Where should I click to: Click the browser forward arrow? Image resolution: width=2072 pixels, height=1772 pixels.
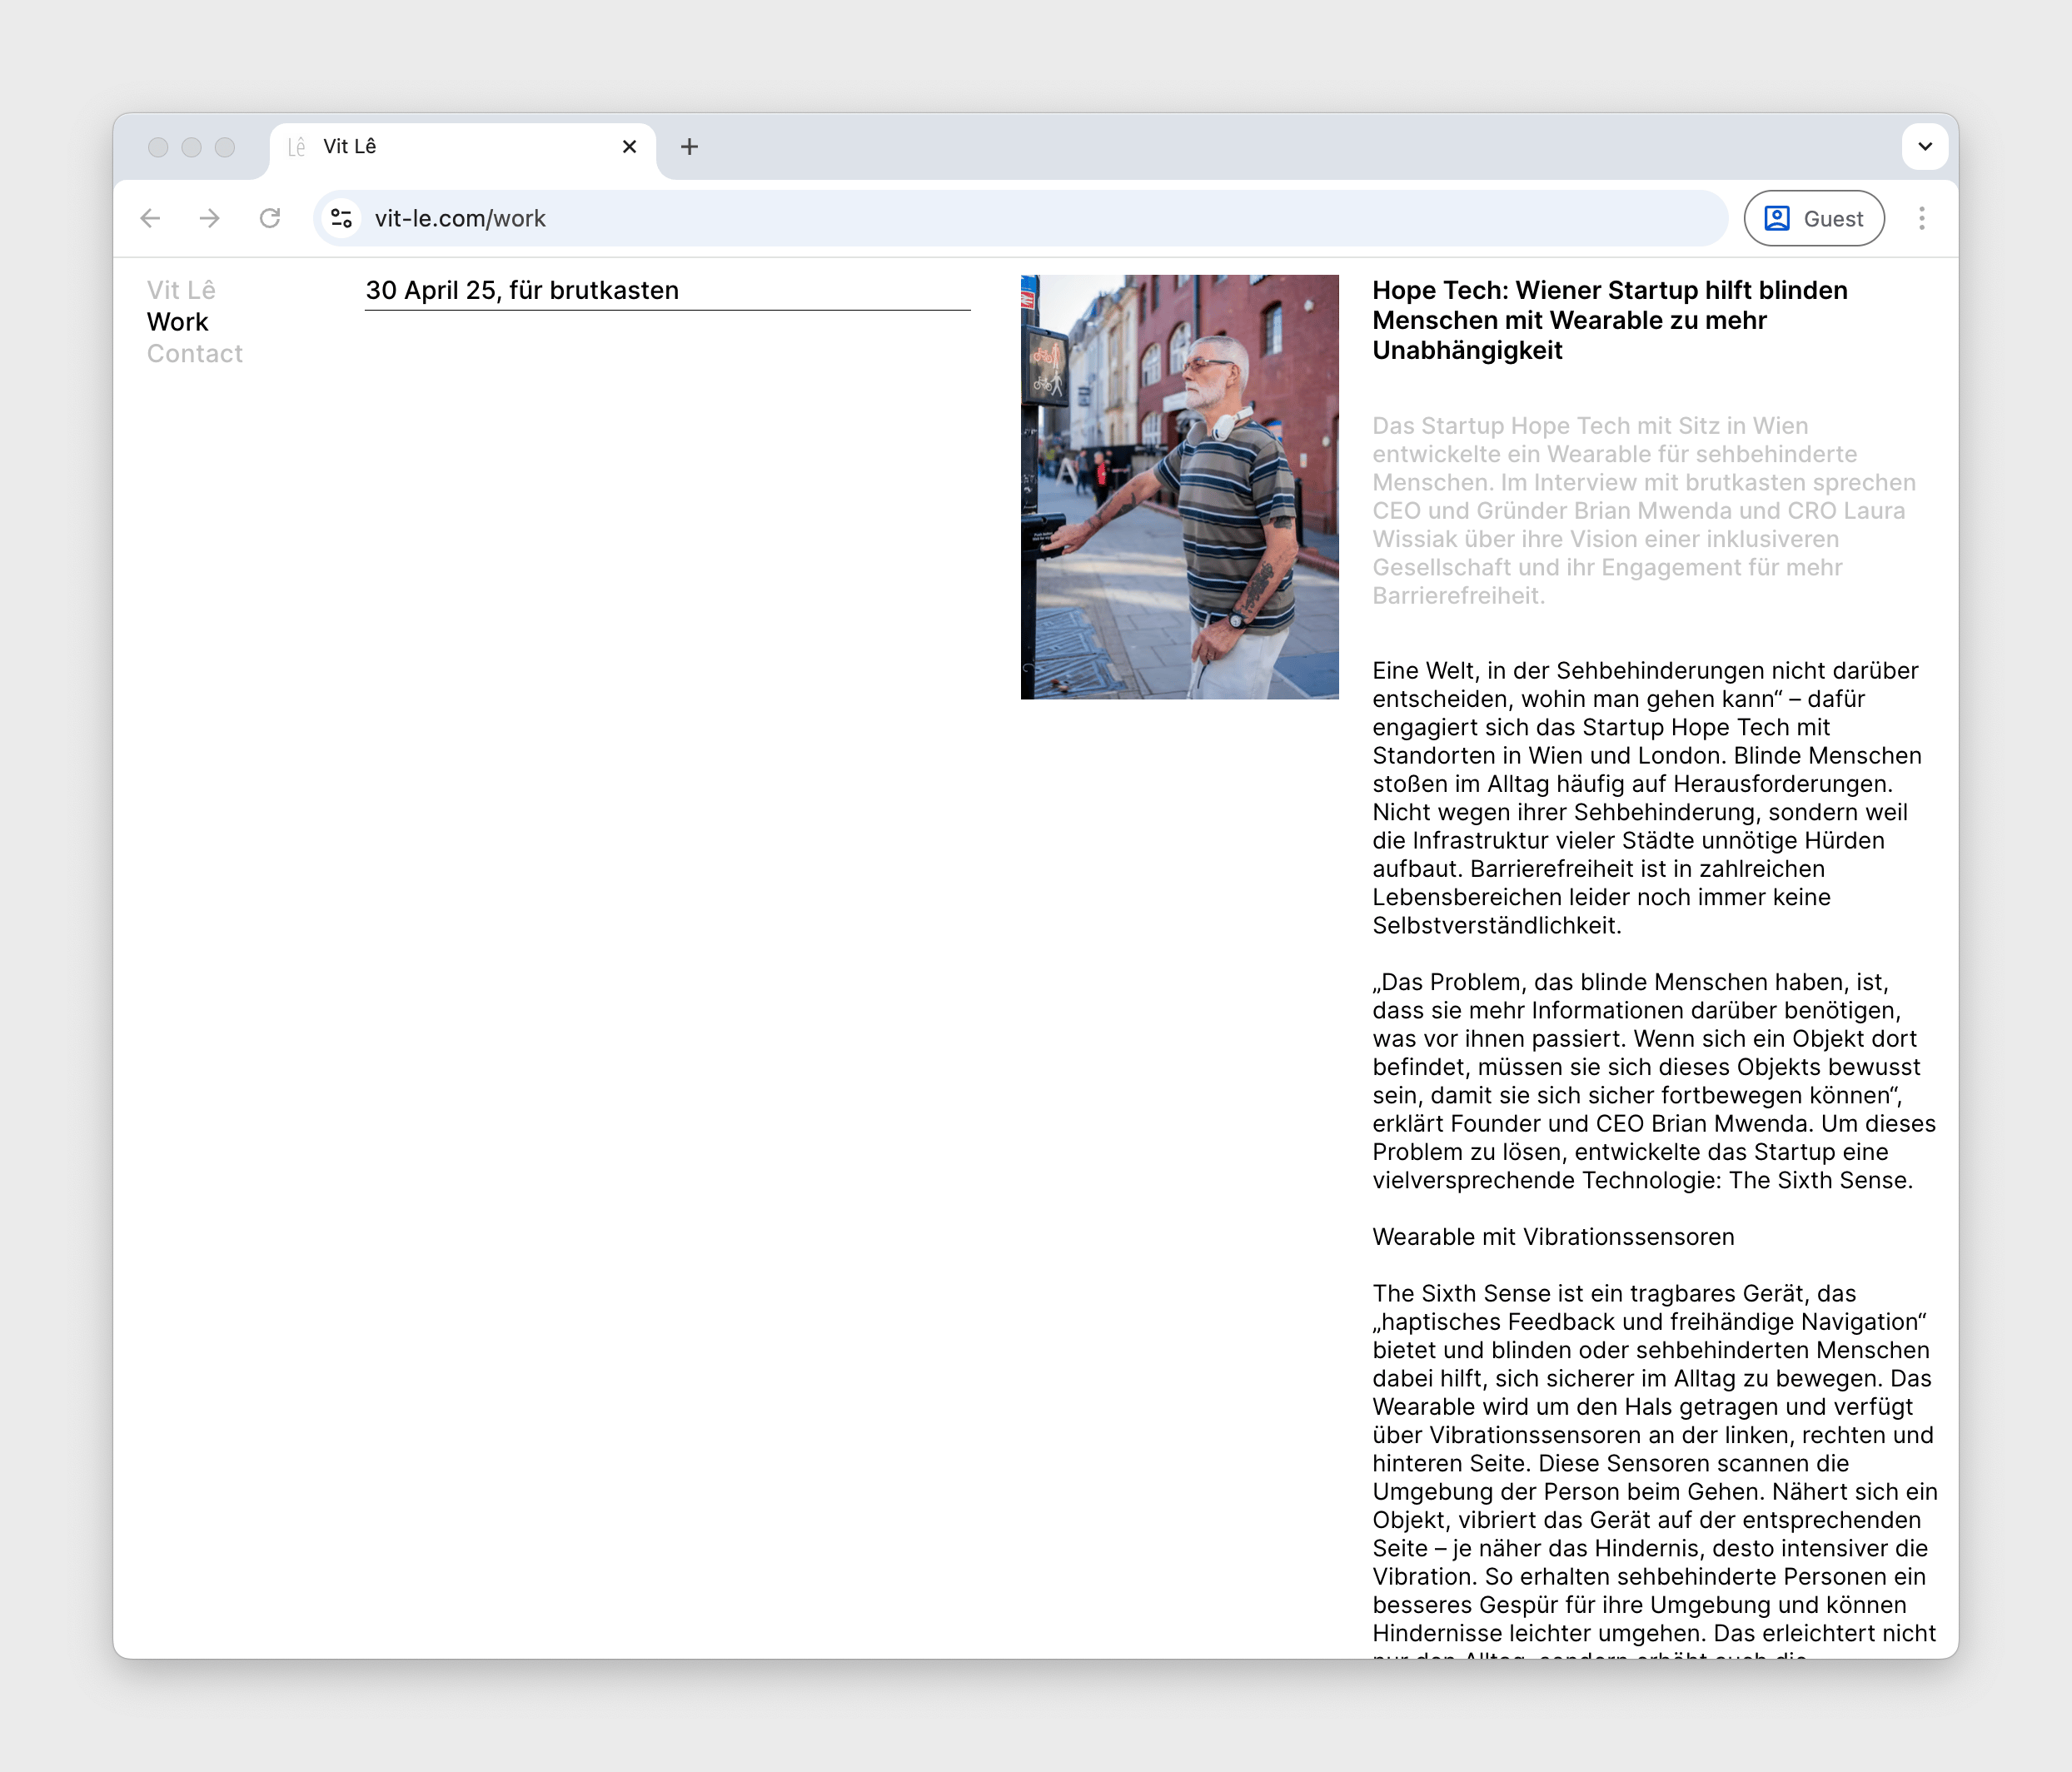[210, 218]
